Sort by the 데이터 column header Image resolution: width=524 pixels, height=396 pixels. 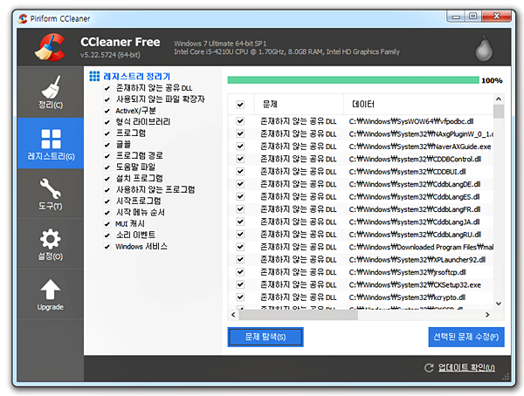click(418, 105)
